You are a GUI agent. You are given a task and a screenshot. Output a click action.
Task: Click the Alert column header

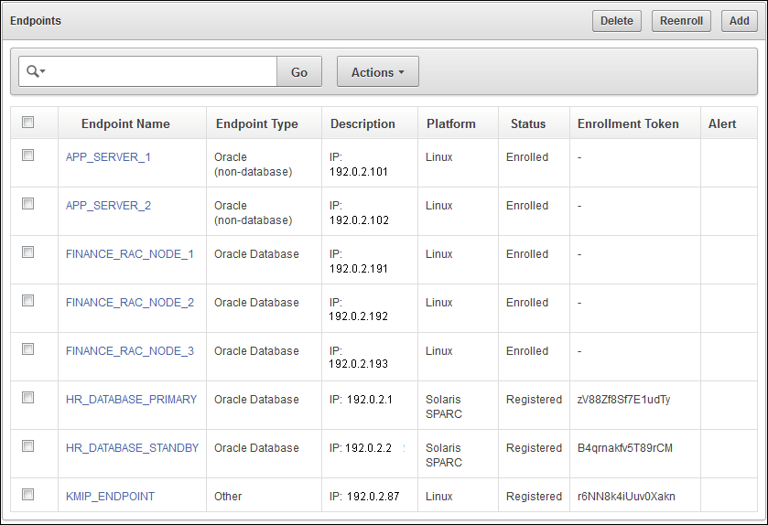click(722, 123)
